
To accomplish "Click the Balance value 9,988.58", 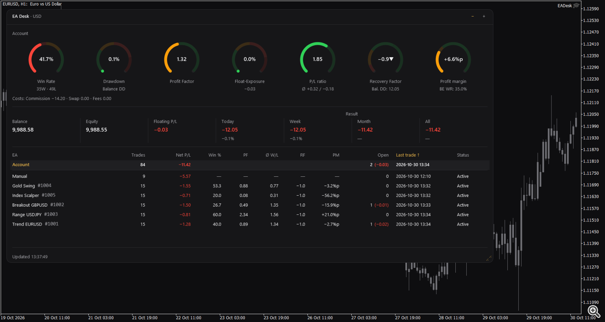I will click(x=23, y=130).
